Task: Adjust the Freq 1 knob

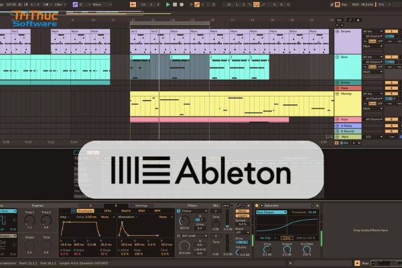Action: 29,220
